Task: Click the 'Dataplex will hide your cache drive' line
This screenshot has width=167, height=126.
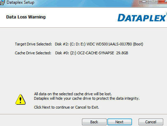Action: coord(87,98)
